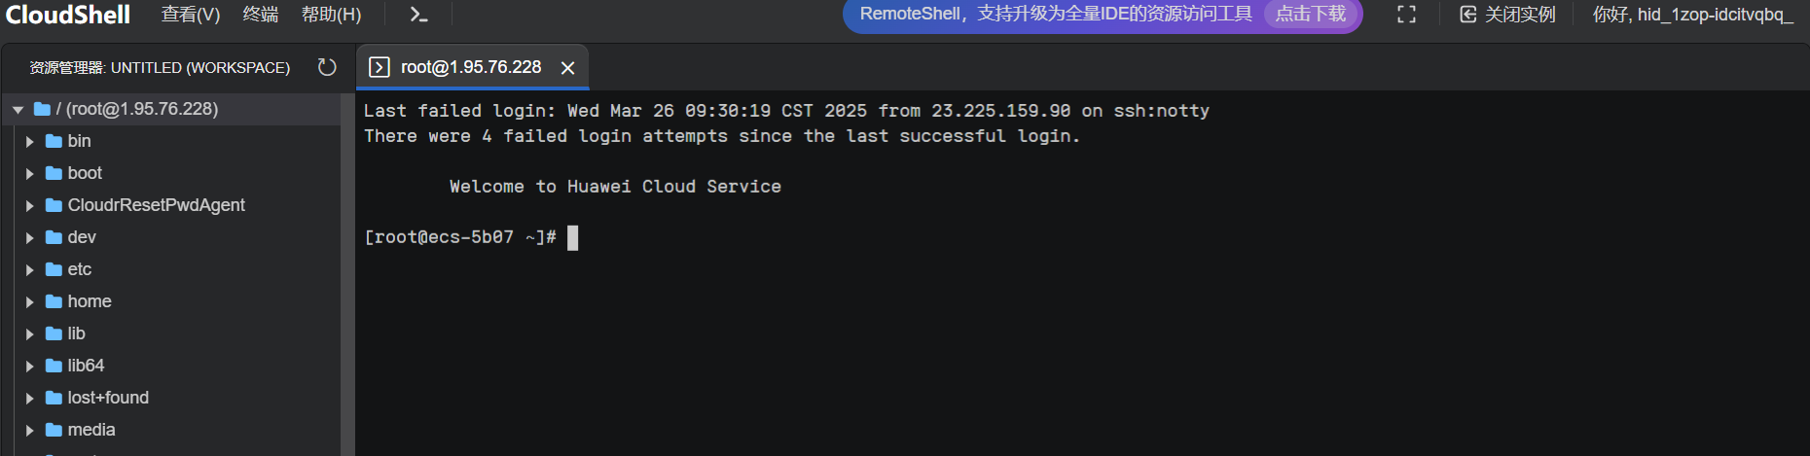Image resolution: width=1810 pixels, height=456 pixels.
Task: Open the 查看(V) menu
Action: tap(191, 15)
